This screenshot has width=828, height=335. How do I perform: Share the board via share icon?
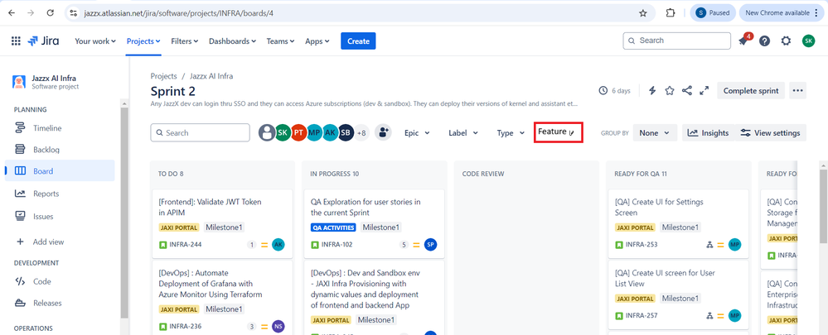pos(686,91)
